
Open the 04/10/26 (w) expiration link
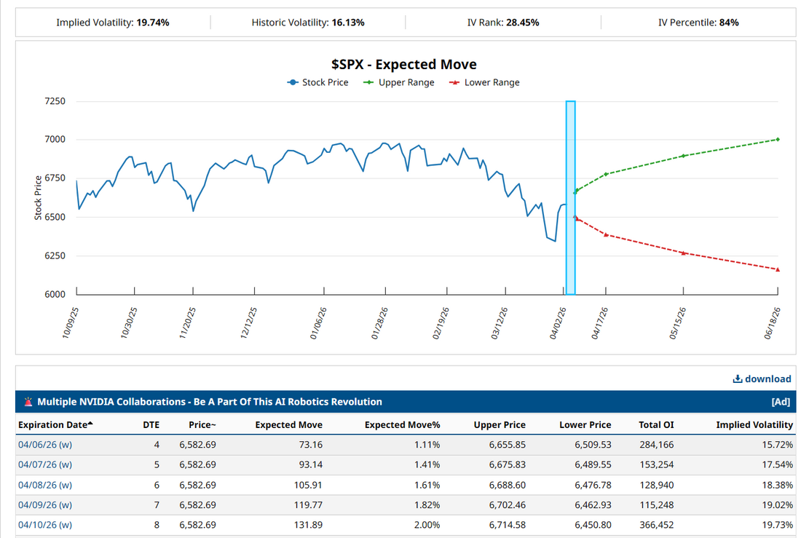45,525
